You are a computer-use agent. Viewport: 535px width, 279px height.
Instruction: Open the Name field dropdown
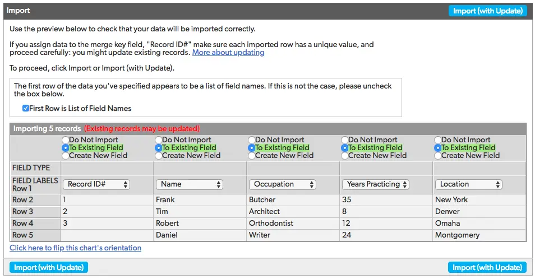(190, 184)
